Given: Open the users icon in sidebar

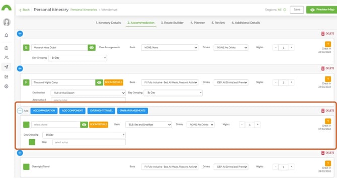Looking at the screenshot, I should (x=7, y=57).
